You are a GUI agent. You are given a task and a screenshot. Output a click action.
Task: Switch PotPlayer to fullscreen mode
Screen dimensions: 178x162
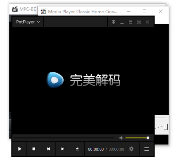139,22
